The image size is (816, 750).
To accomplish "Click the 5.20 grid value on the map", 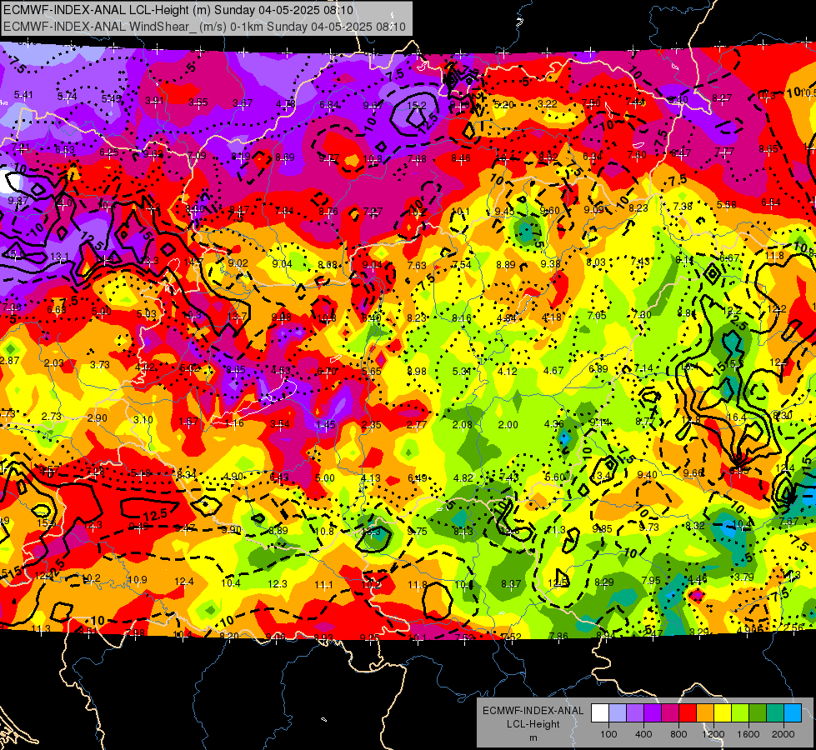I will pos(503,105).
